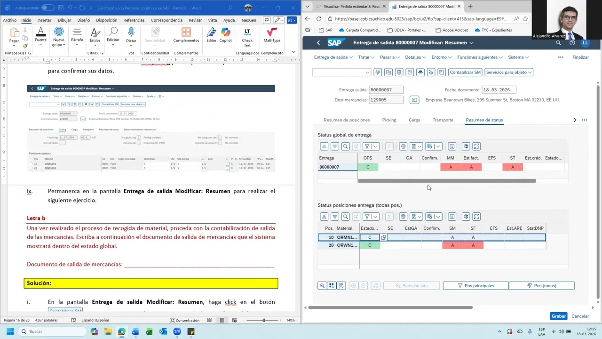The height and width of the screenshot is (339, 602).
Task: Open the Windows Start menu
Action: [x=10, y=331]
